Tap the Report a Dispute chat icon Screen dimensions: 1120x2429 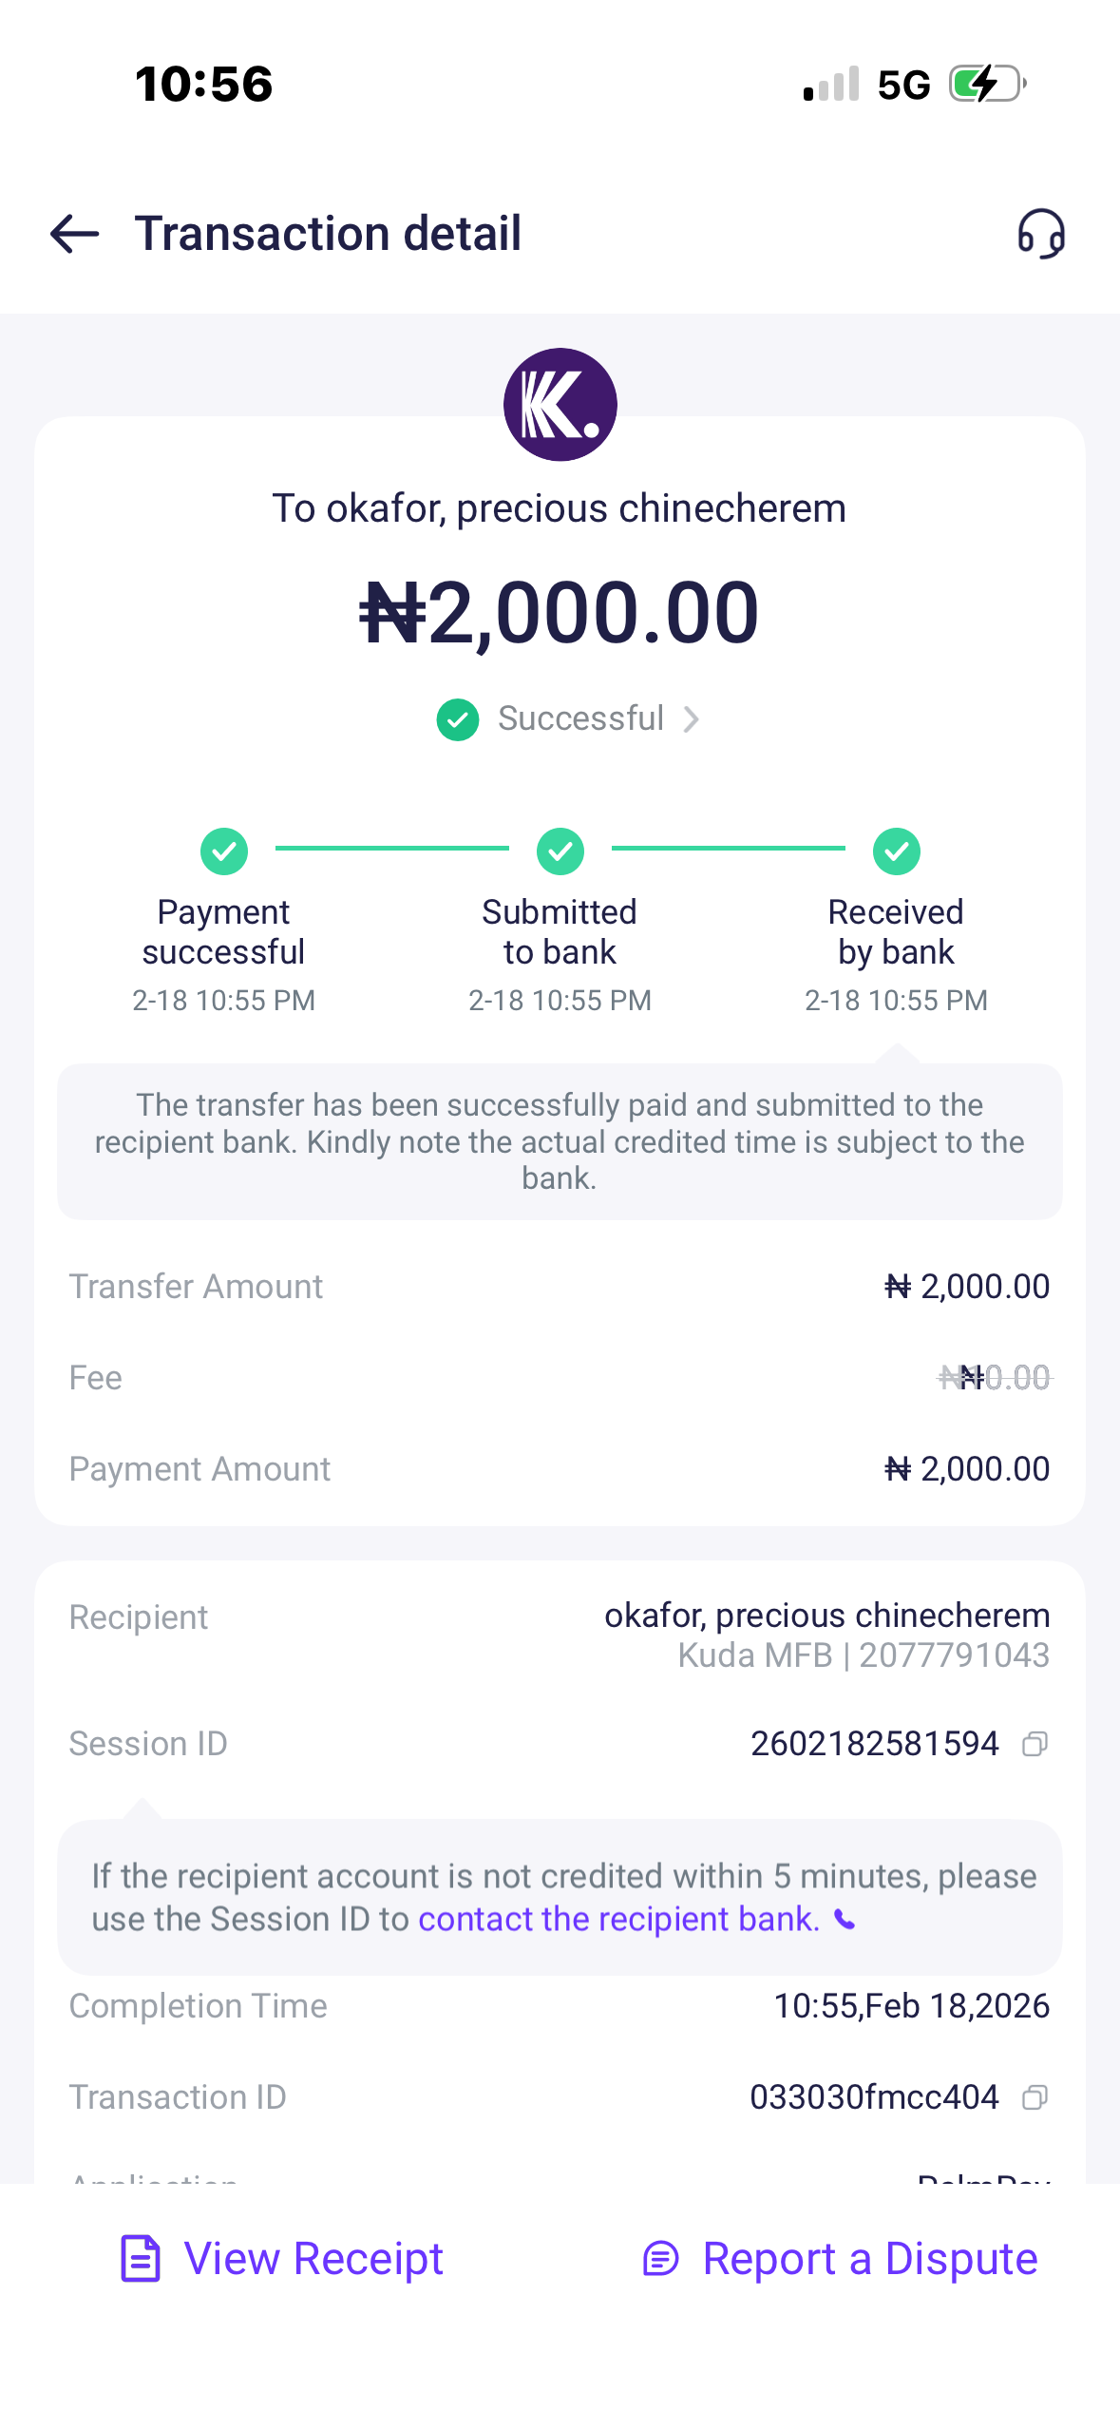click(660, 2259)
